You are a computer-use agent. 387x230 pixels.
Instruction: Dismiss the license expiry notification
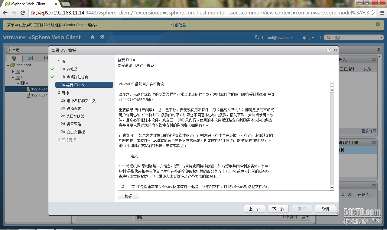(378, 24)
